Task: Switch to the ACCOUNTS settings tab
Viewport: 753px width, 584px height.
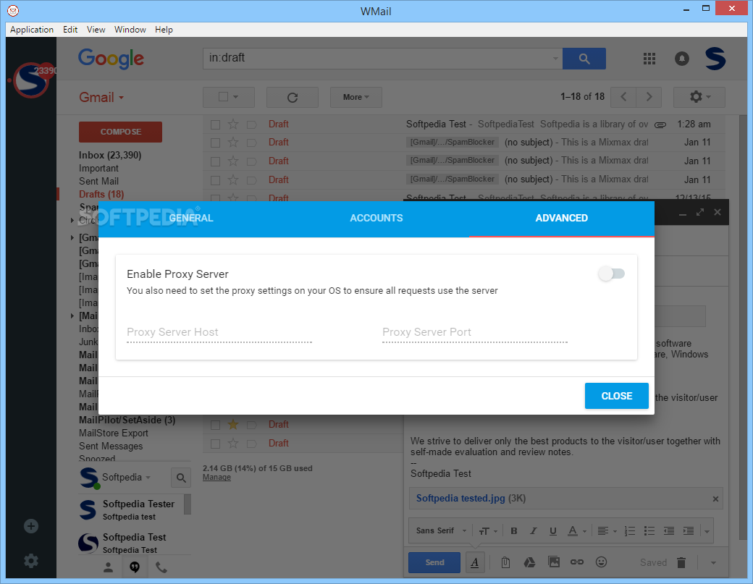Action: [x=376, y=219]
